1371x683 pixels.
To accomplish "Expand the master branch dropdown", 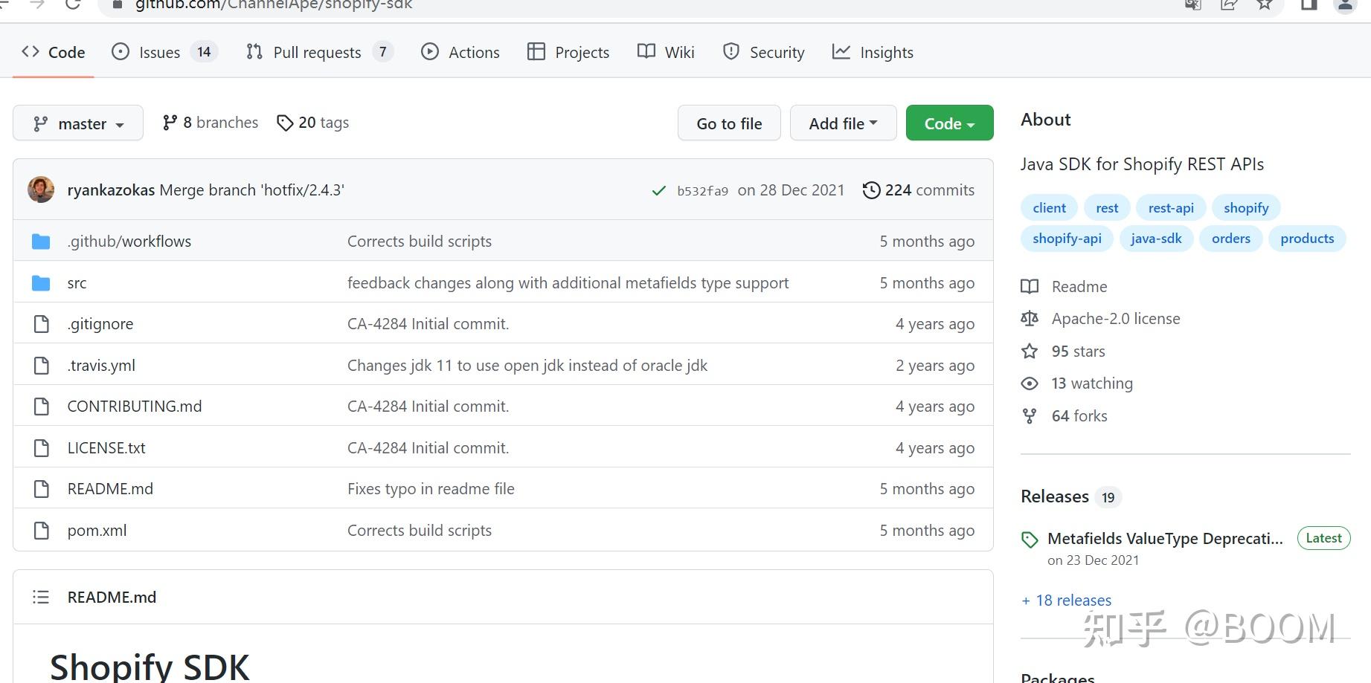I will pyautogui.click(x=78, y=123).
